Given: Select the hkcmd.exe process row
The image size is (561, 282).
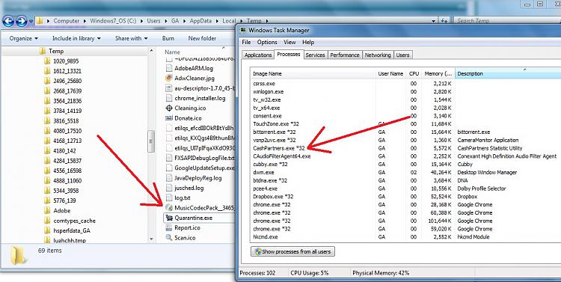Looking at the screenshot, I should coord(405,237).
